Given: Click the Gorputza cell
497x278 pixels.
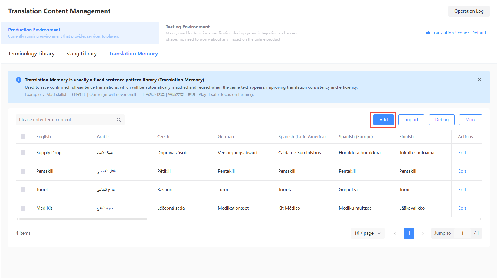Looking at the screenshot, I should point(348,190).
